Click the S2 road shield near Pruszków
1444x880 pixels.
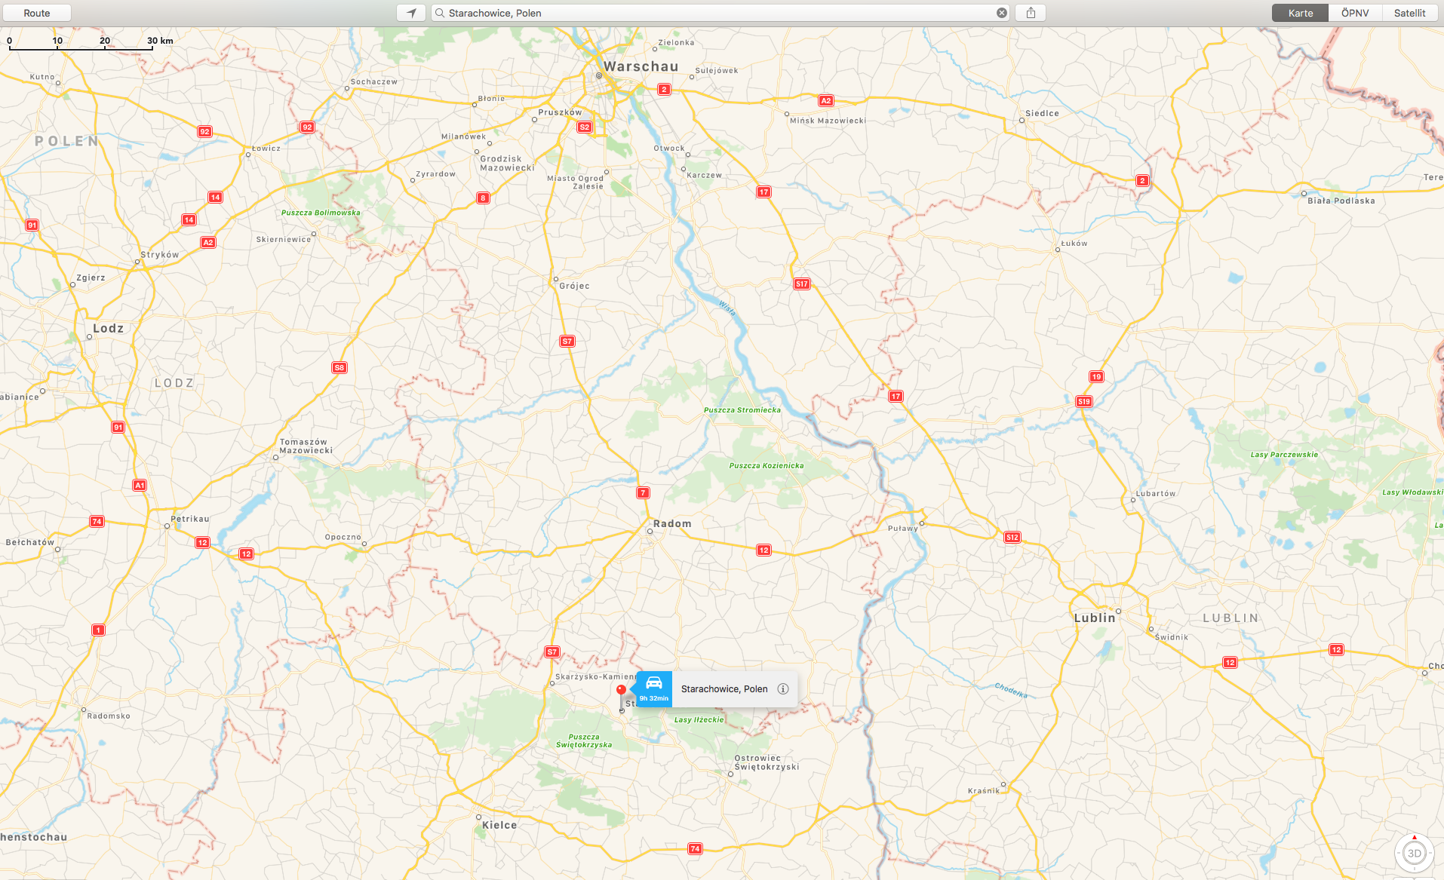click(584, 127)
